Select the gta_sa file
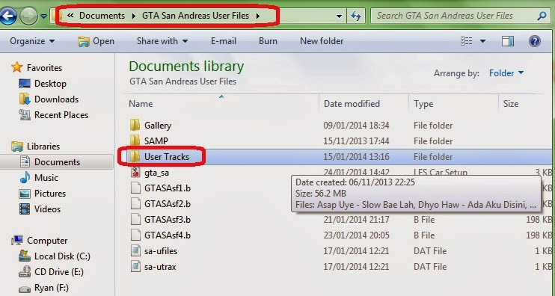Image resolution: width=555 pixels, height=296 pixels. [x=156, y=173]
